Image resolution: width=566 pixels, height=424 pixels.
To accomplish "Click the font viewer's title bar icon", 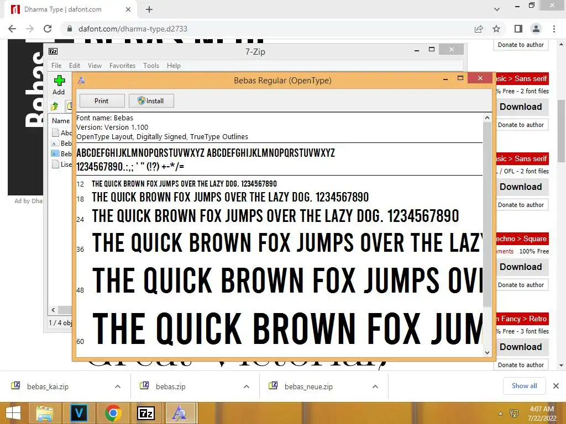I will click(x=82, y=81).
